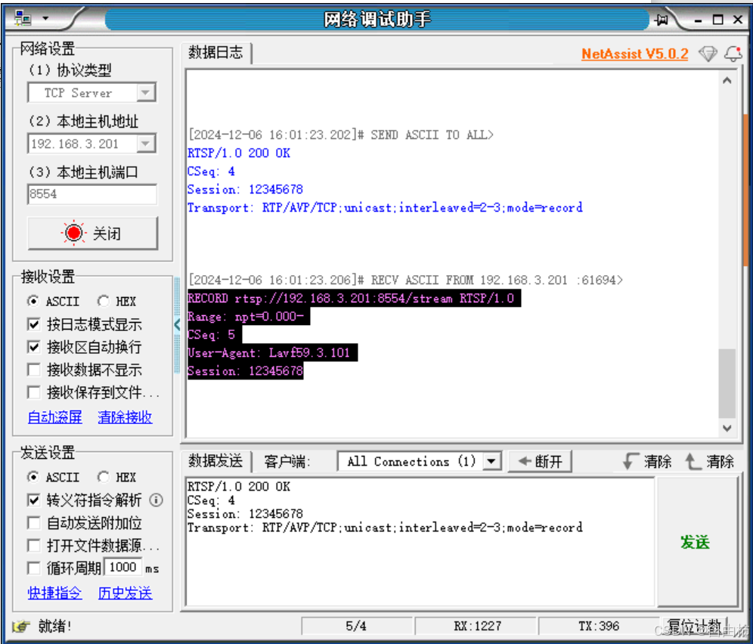Click the up-arrow 清除 button
Image resolution: width=753 pixels, height=644 pixels.
(709, 462)
